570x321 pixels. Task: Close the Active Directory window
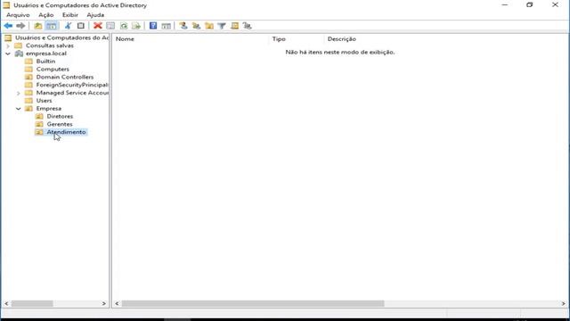[x=555, y=5]
